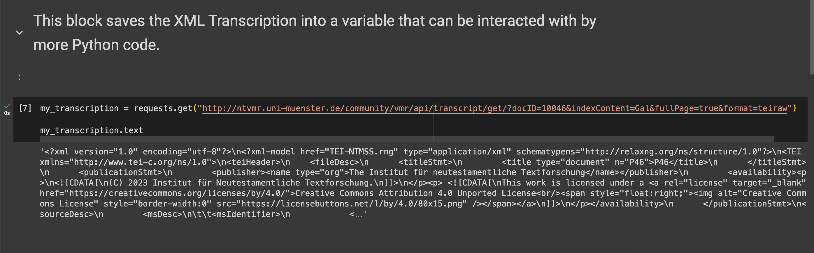Image resolution: width=814 pixels, height=253 pixels.
Task: Click the section heading text about XML Transcription
Action: (x=314, y=33)
